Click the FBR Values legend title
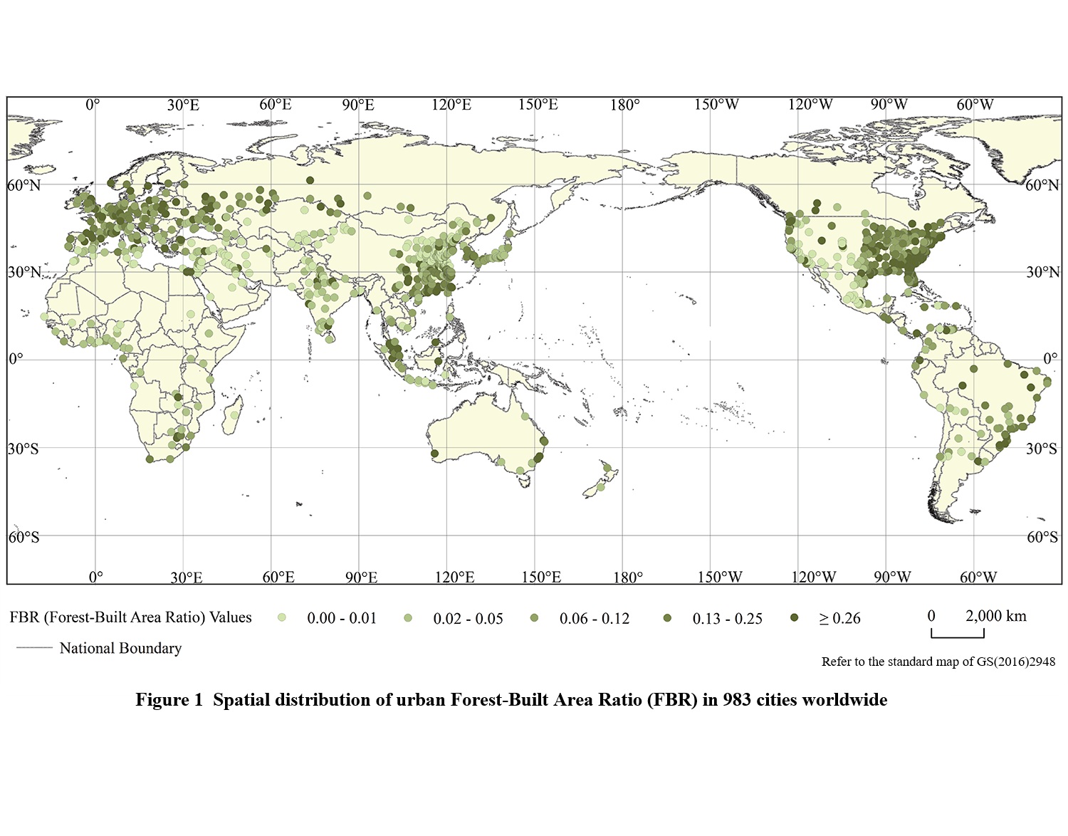This screenshot has height=836, width=1068. [x=130, y=617]
